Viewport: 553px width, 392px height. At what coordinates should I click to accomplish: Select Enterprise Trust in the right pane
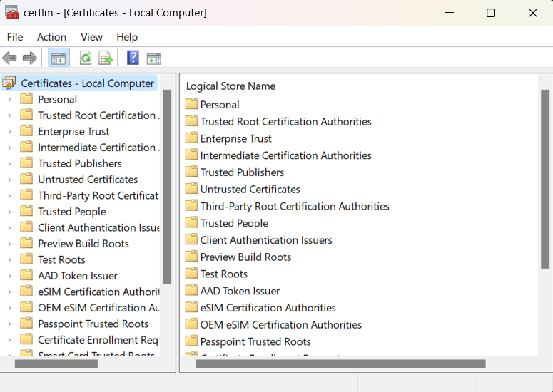pos(235,139)
